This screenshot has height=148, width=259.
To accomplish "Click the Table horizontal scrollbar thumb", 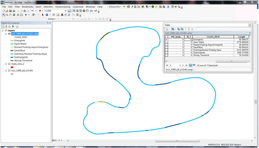I will pyautogui.click(x=231, y=61).
